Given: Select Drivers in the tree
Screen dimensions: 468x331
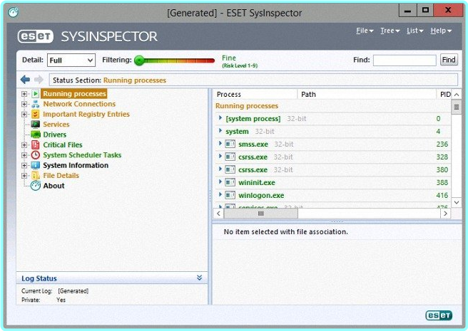Looking at the screenshot, I should pyautogui.click(x=55, y=135).
